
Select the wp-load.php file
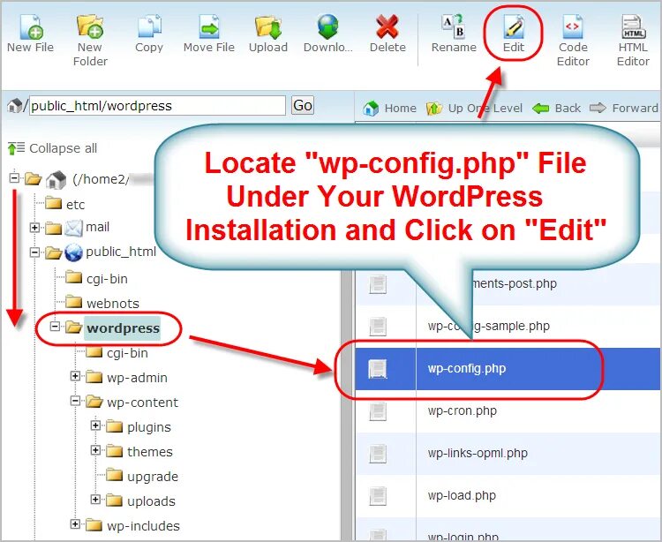coord(462,495)
